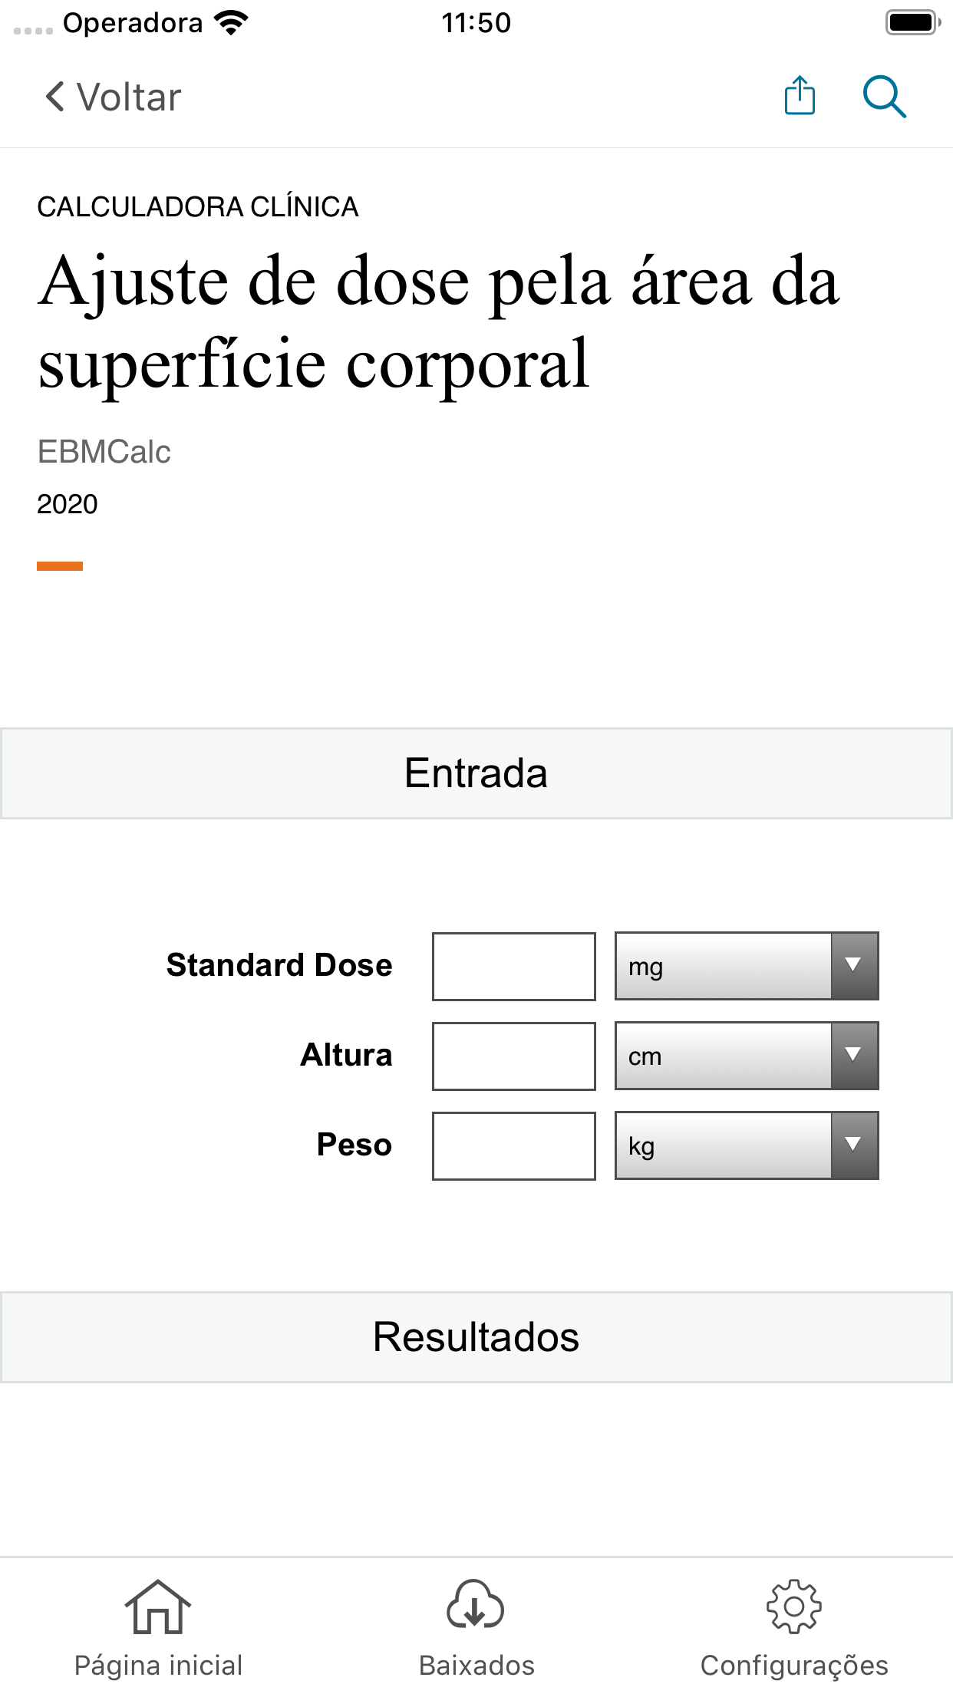This screenshot has width=953, height=1694.
Task: Switch to the Página inicial tab
Action: [157, 1634]
